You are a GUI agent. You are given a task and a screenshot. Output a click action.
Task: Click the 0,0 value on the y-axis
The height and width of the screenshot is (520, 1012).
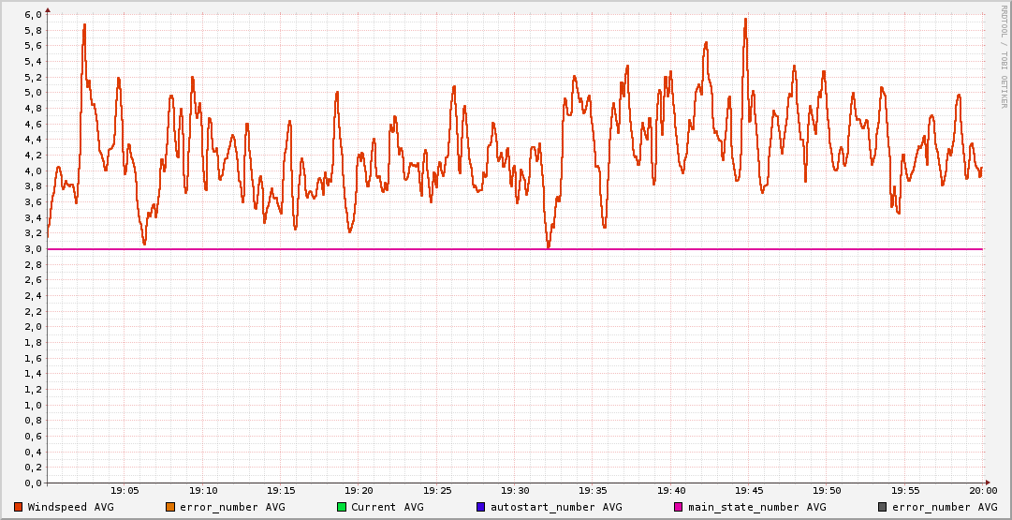pyautogui.click(x=32, y=483)
